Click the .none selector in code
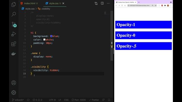Viewport: 182px width, 102px height. click(34, 53)
